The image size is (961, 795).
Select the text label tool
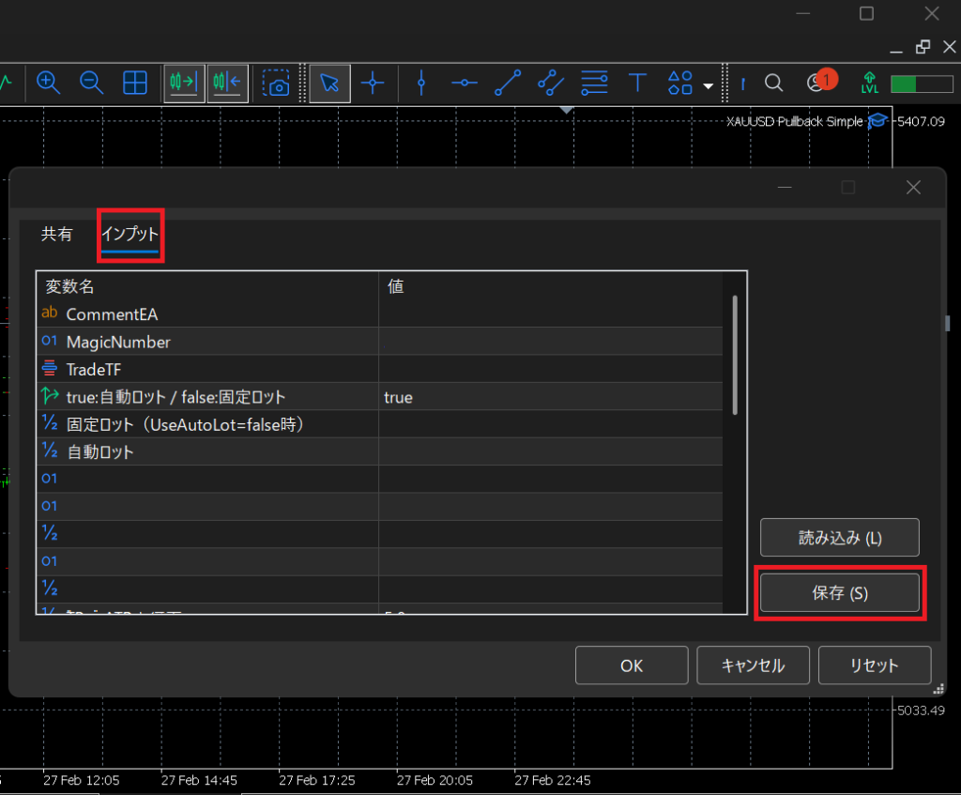click(x=638, y=83)
